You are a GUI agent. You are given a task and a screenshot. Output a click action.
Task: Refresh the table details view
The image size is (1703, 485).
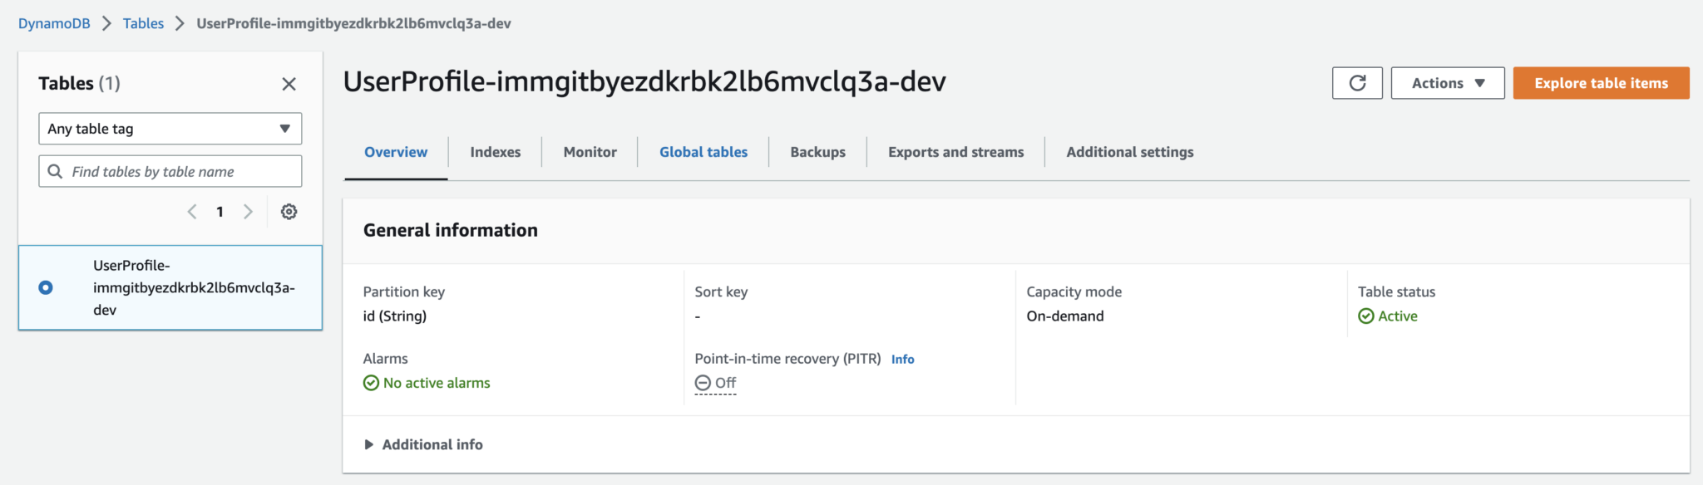1357,83
